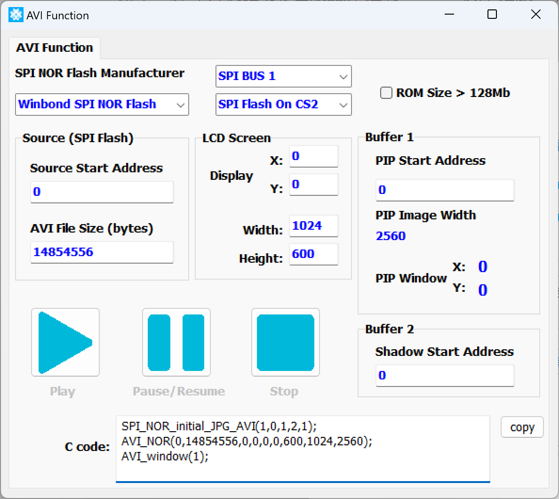Viewport: 559px width, 499px height.
Task: Open the SPI BUS 1 dropdown
Action: point(283,76)
